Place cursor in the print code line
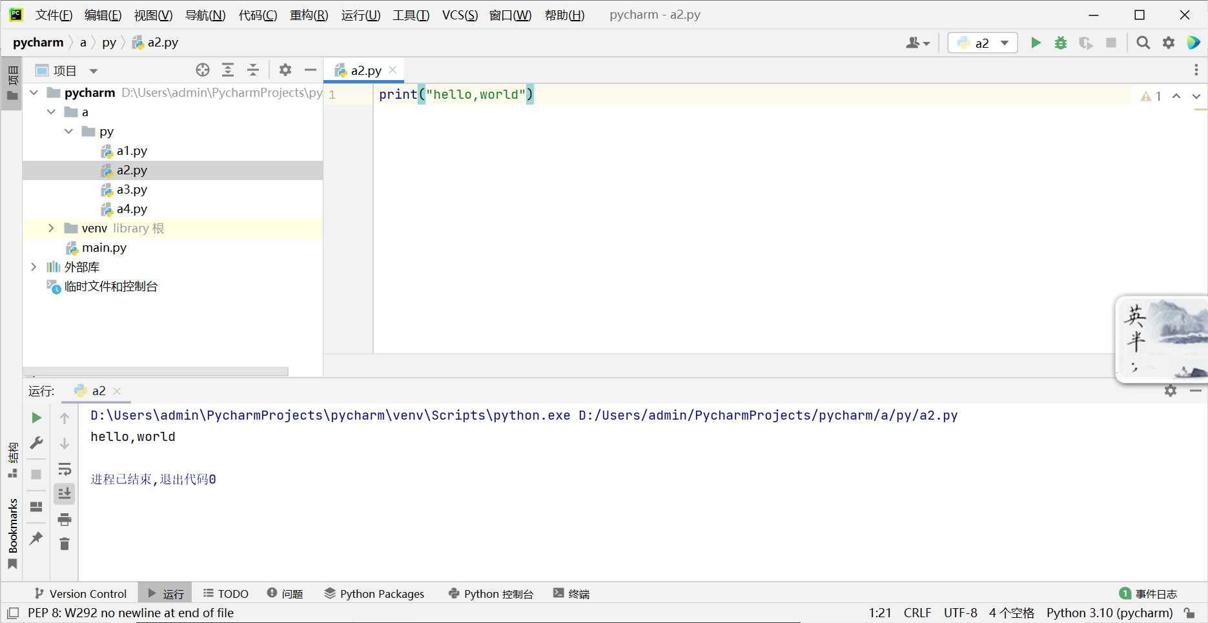Screen dimensions: 1208x623 point(456,95)
